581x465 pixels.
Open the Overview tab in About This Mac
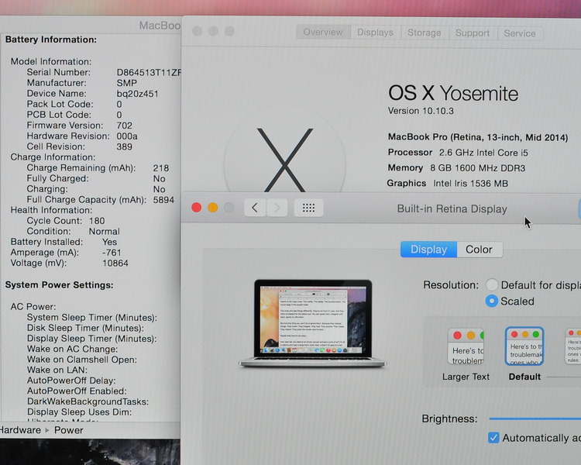pos(323,33)
